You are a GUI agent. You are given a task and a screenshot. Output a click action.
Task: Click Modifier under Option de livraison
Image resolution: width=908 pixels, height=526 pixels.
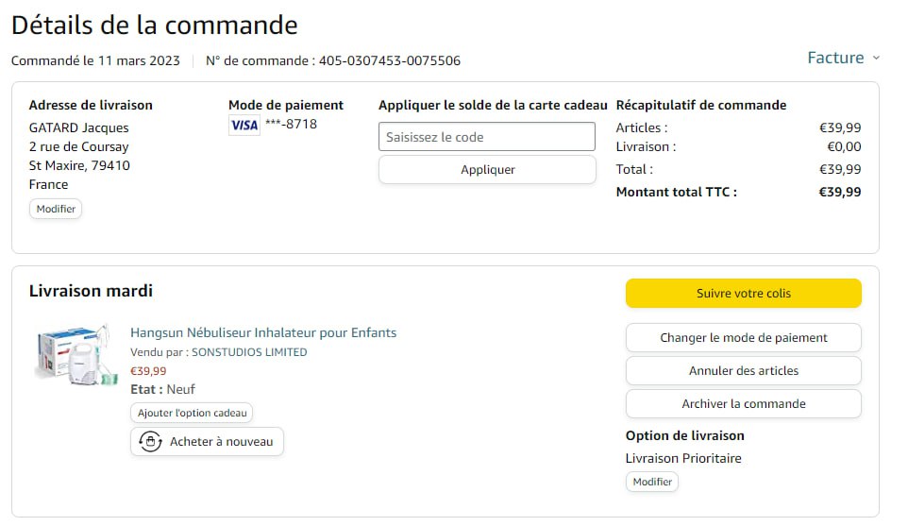pyautogui.click(x=652, y=482)
